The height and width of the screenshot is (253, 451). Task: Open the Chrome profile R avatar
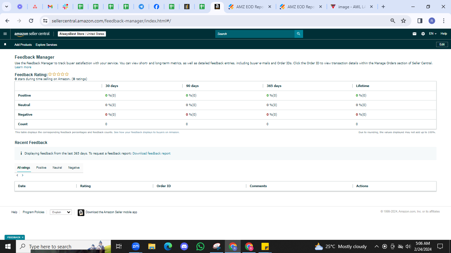coord(432,21)
